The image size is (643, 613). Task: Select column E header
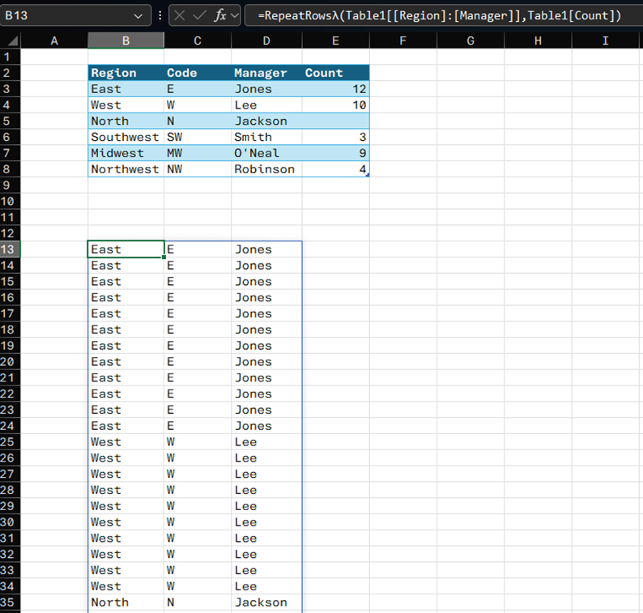click(335, 40)
